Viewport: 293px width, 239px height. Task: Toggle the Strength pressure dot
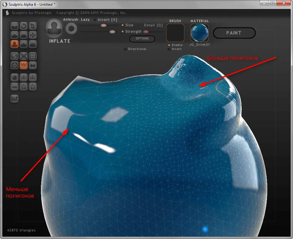[123, 32]
